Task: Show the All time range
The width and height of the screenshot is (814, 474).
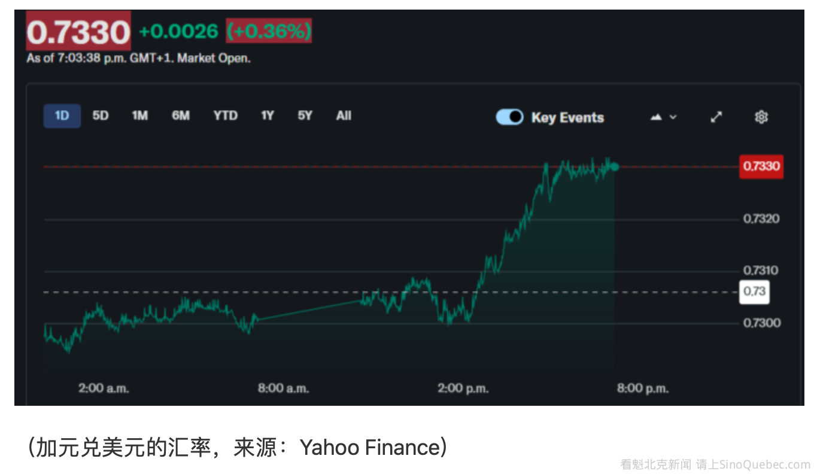Action: pyautogui.click(x=344, y=116)
